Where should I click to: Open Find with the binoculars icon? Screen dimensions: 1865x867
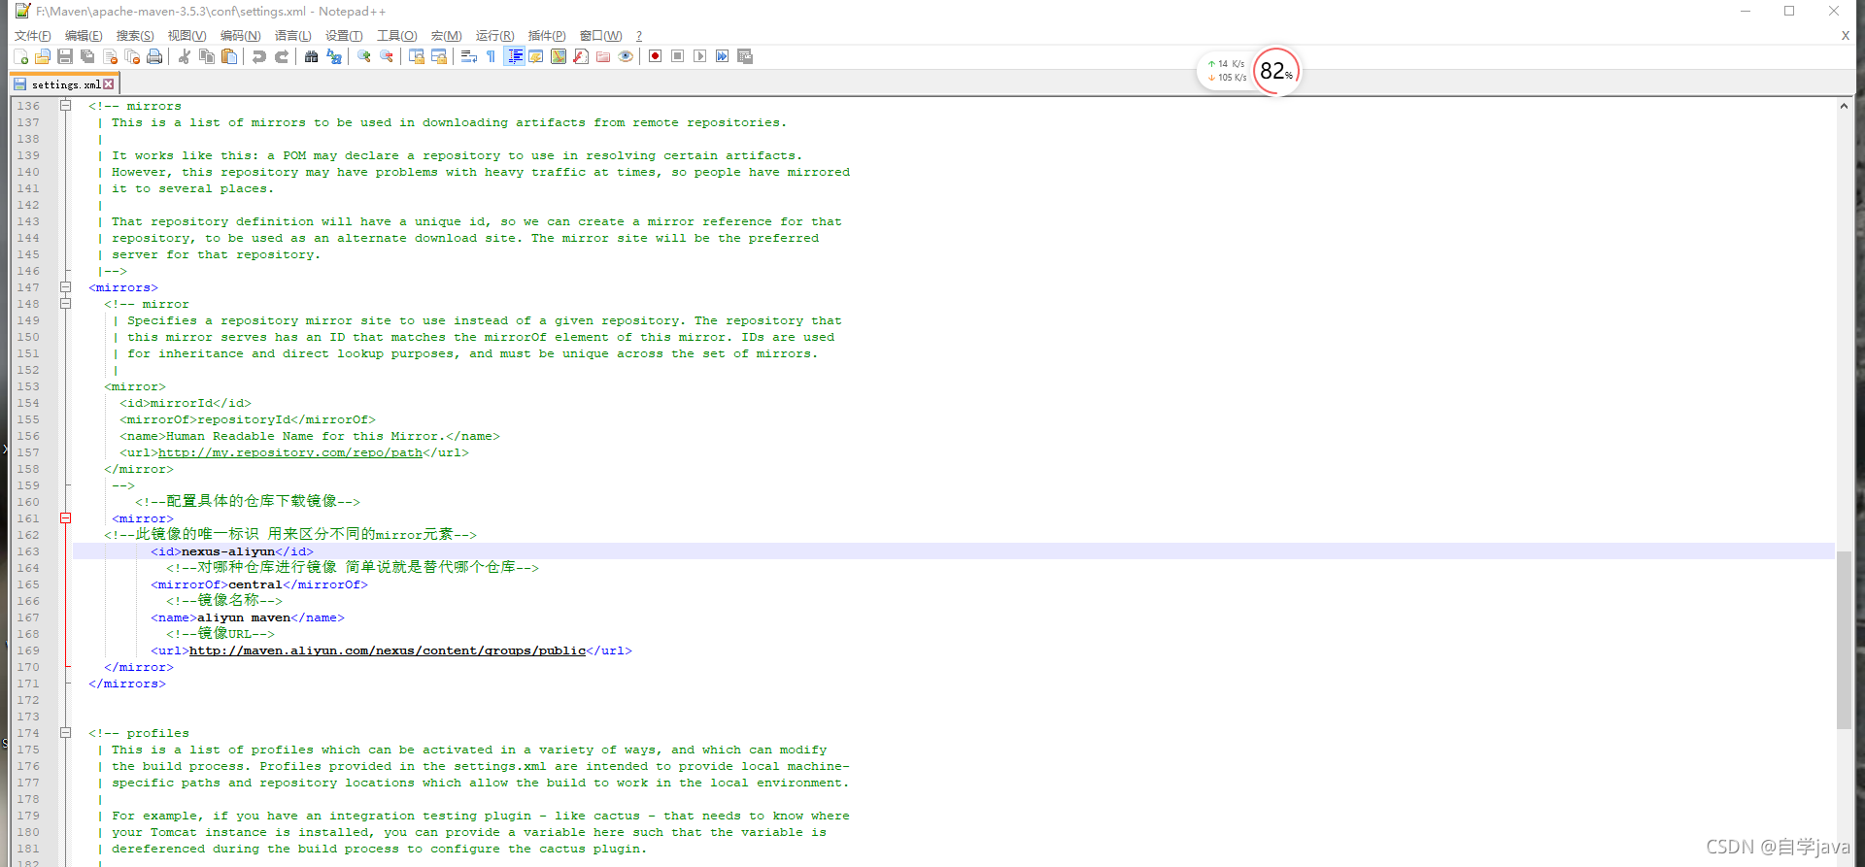(311, 56)
